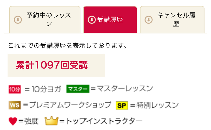211x130 pixels.
Task: Click the red 10分 yoga badge
Action: tap(14, 90)
